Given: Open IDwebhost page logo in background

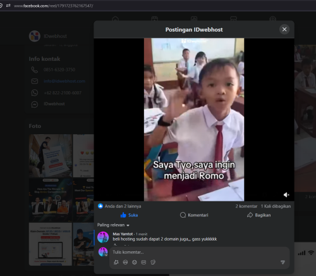Looking at the screenshot, I should click(x=35, y=36).
